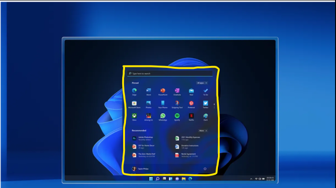This screenshot has width=336, height=188.
Task: Open Microsoft Store pinned icon
Action: point(135,105)
